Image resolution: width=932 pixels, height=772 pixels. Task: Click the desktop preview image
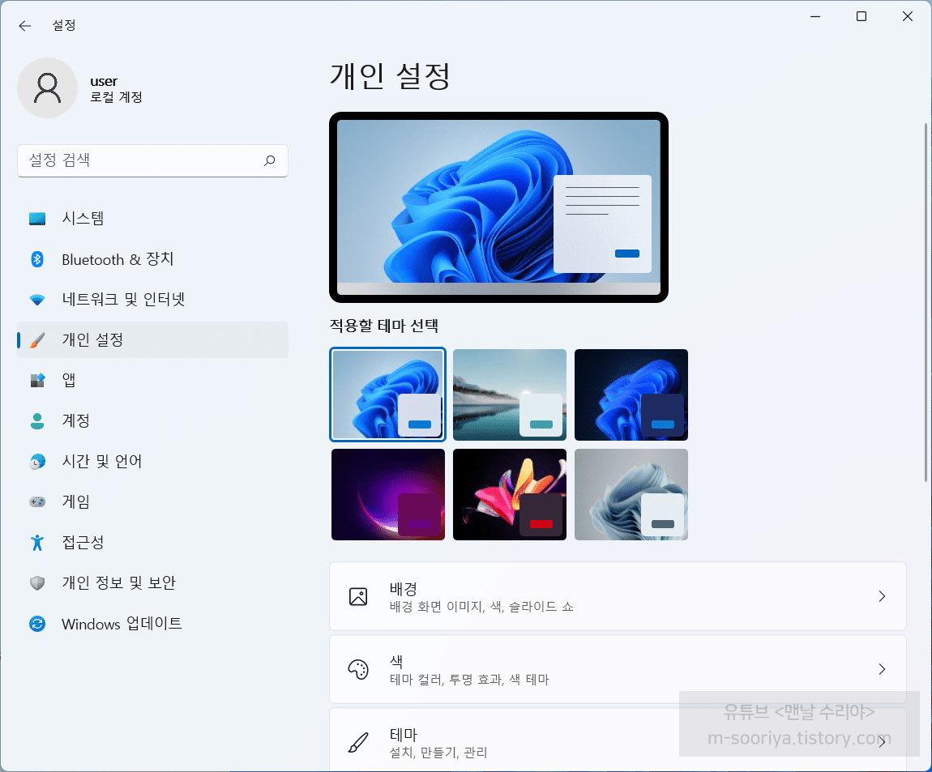point(498,207)
